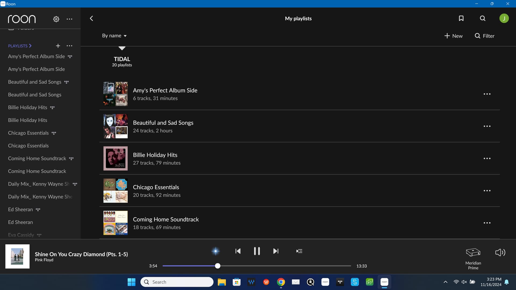Expand the PLAYLISTS section chevron
Image resolution: width=516 pixels, height=290 pixels.
30,46
